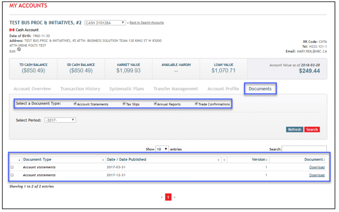This screenshot has width=339, height=212.
Task: Go to next page arrow
Action: pyautogui.click(x=174, y=197)
